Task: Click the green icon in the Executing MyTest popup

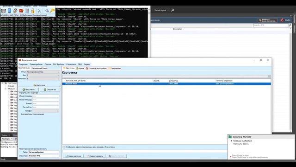Action: 230,137
